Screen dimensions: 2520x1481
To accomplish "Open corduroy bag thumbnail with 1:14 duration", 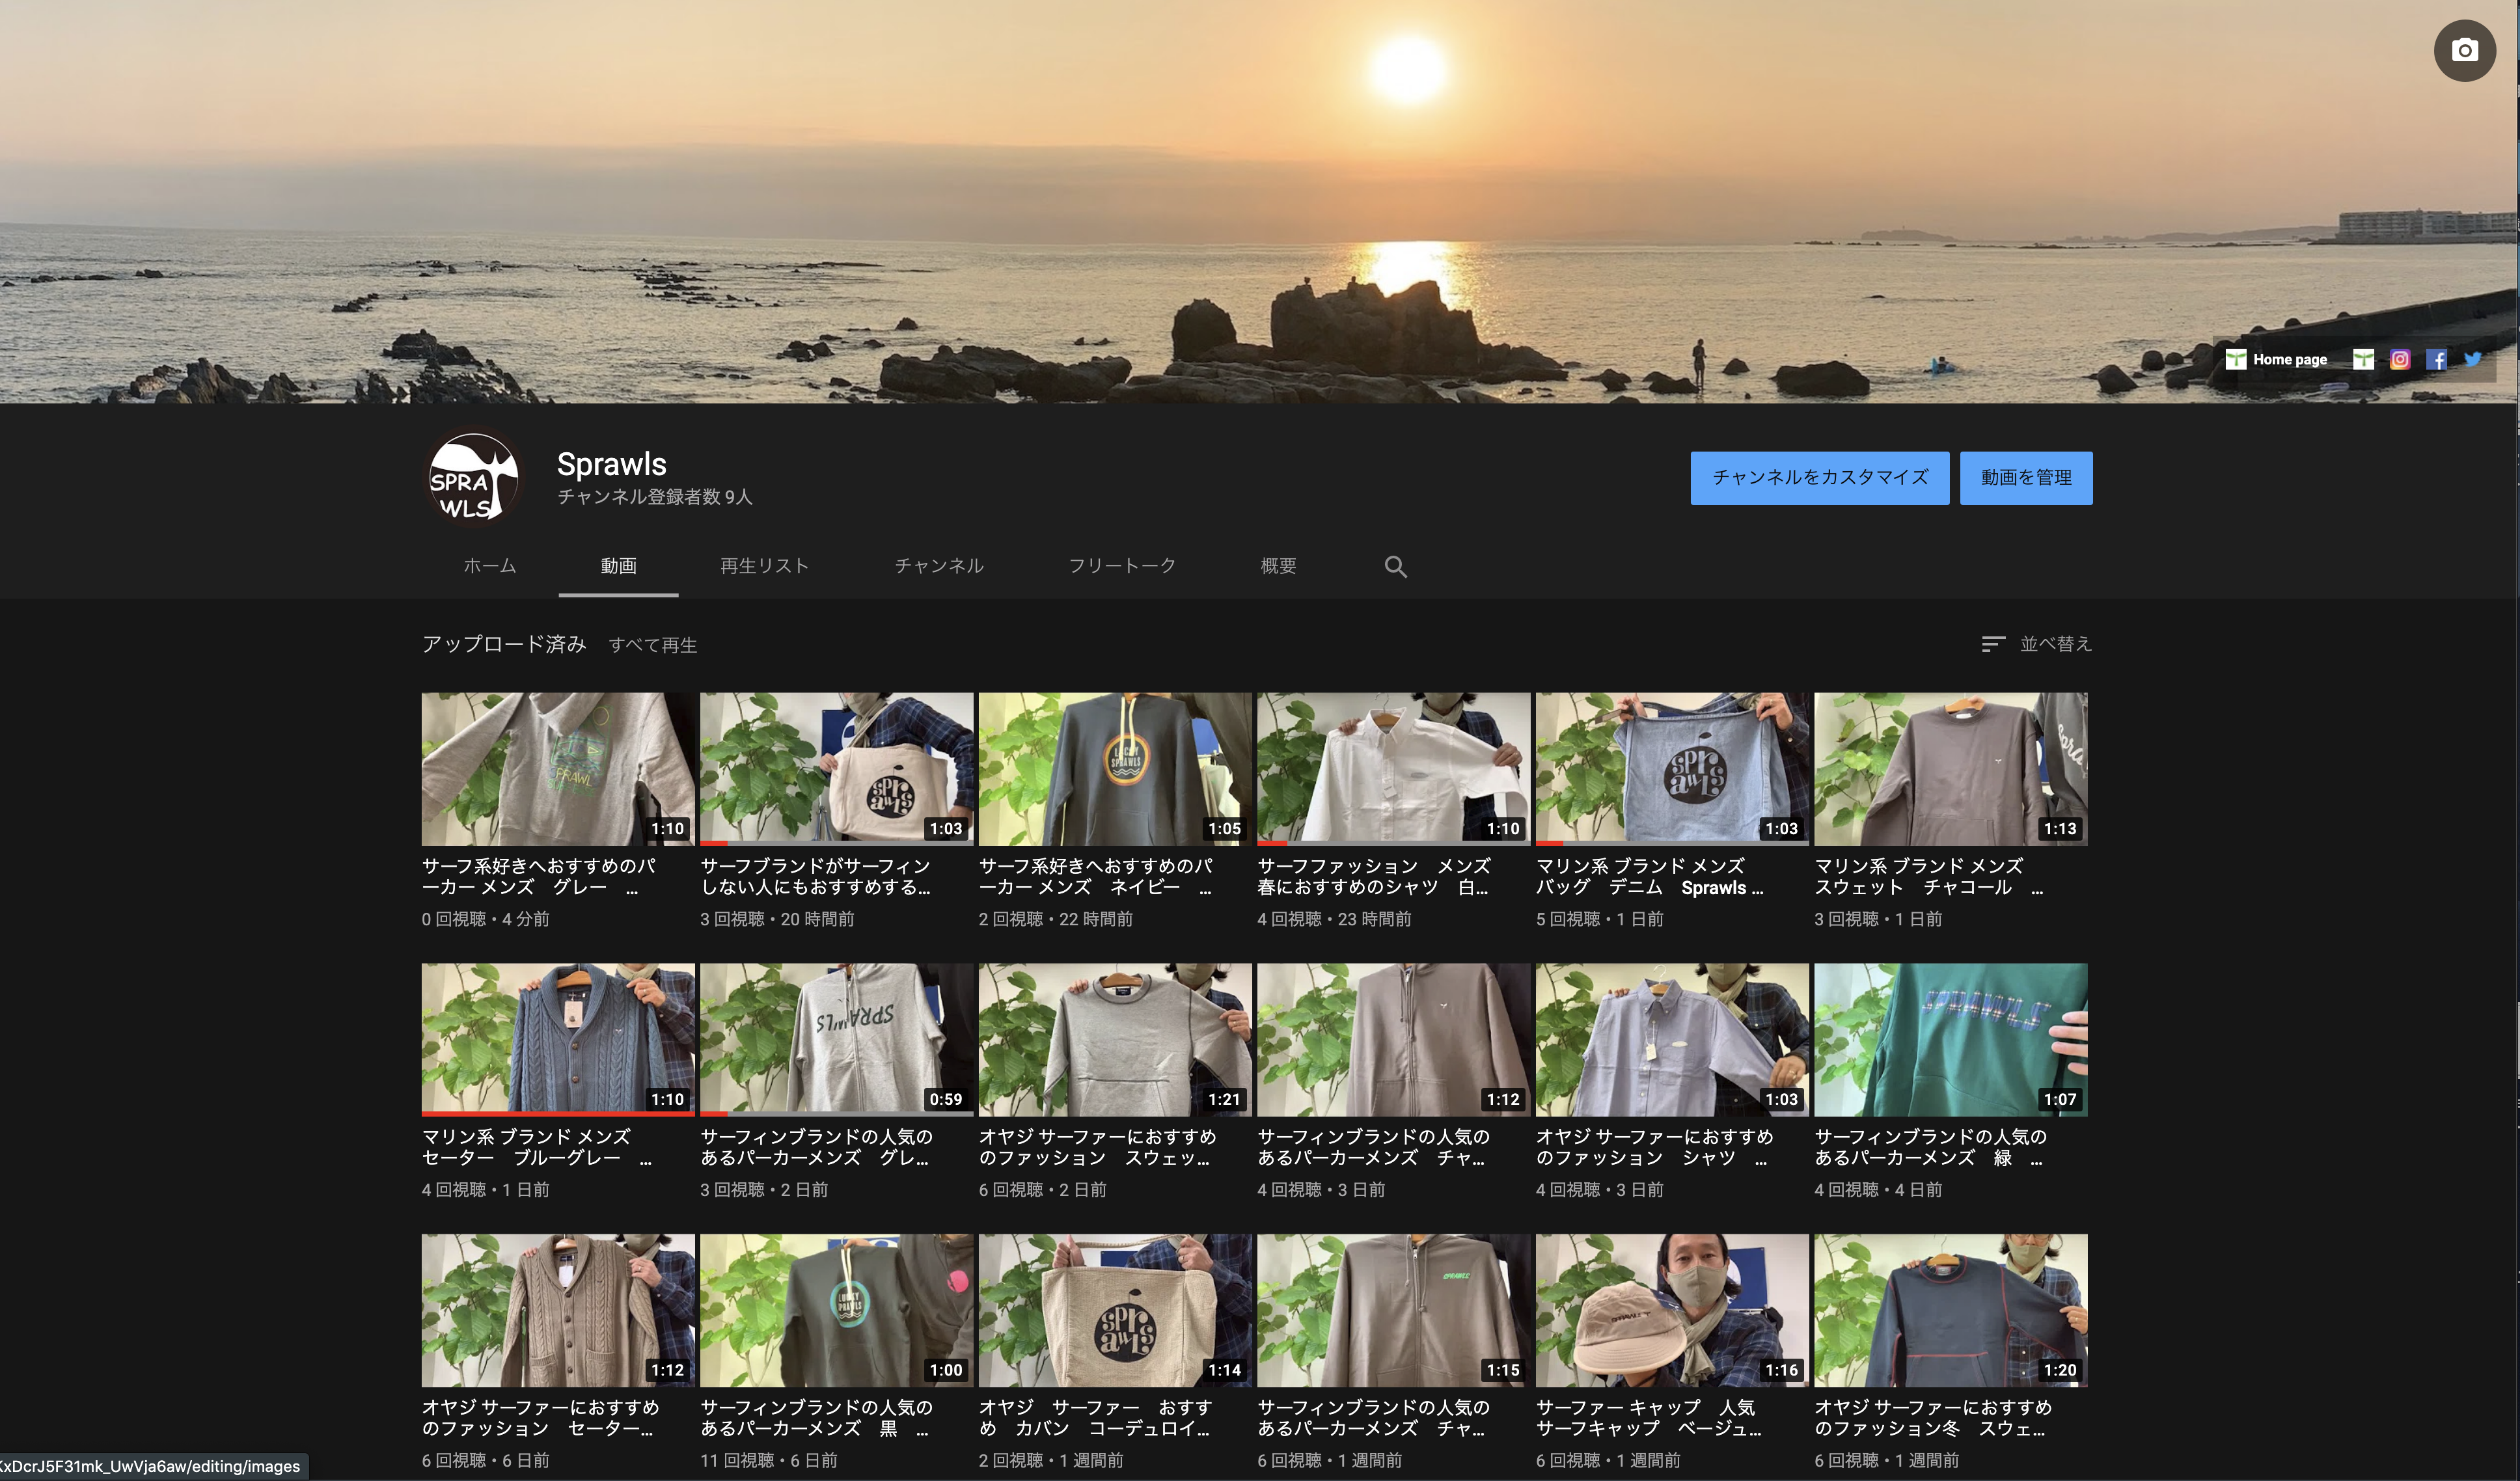I will pos(1115,1310).
